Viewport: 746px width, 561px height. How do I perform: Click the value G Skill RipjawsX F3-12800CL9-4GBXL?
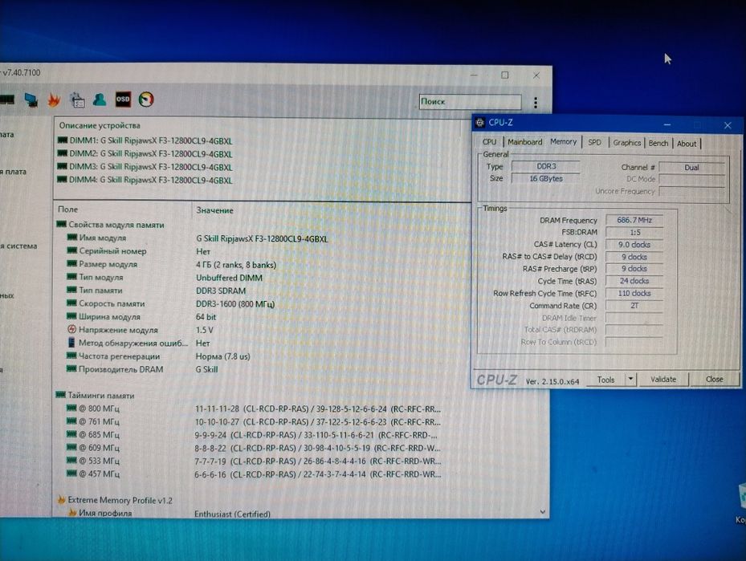click(x=262, y=238)
